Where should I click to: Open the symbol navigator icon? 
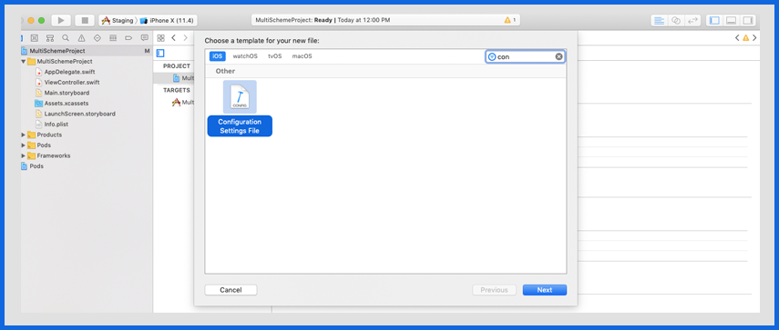pyautogui.click(x=50, y=37)
